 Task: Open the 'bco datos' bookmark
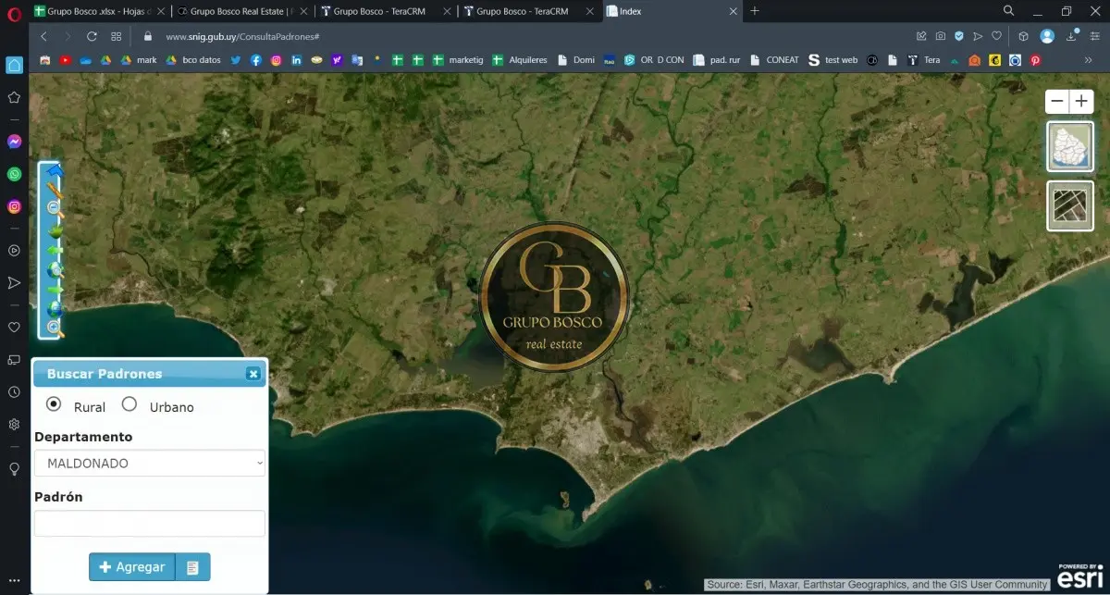click(194, 60)
